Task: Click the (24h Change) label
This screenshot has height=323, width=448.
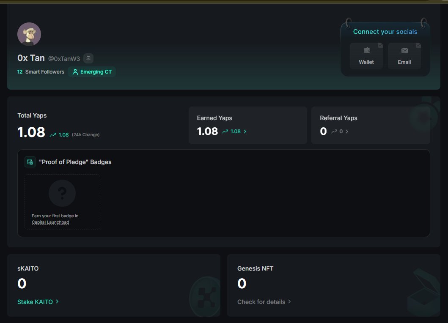Action: (86, 134)
